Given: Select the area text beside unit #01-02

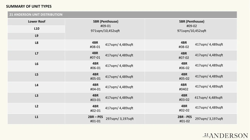Looking at the screenshot, I should (209, 119).
